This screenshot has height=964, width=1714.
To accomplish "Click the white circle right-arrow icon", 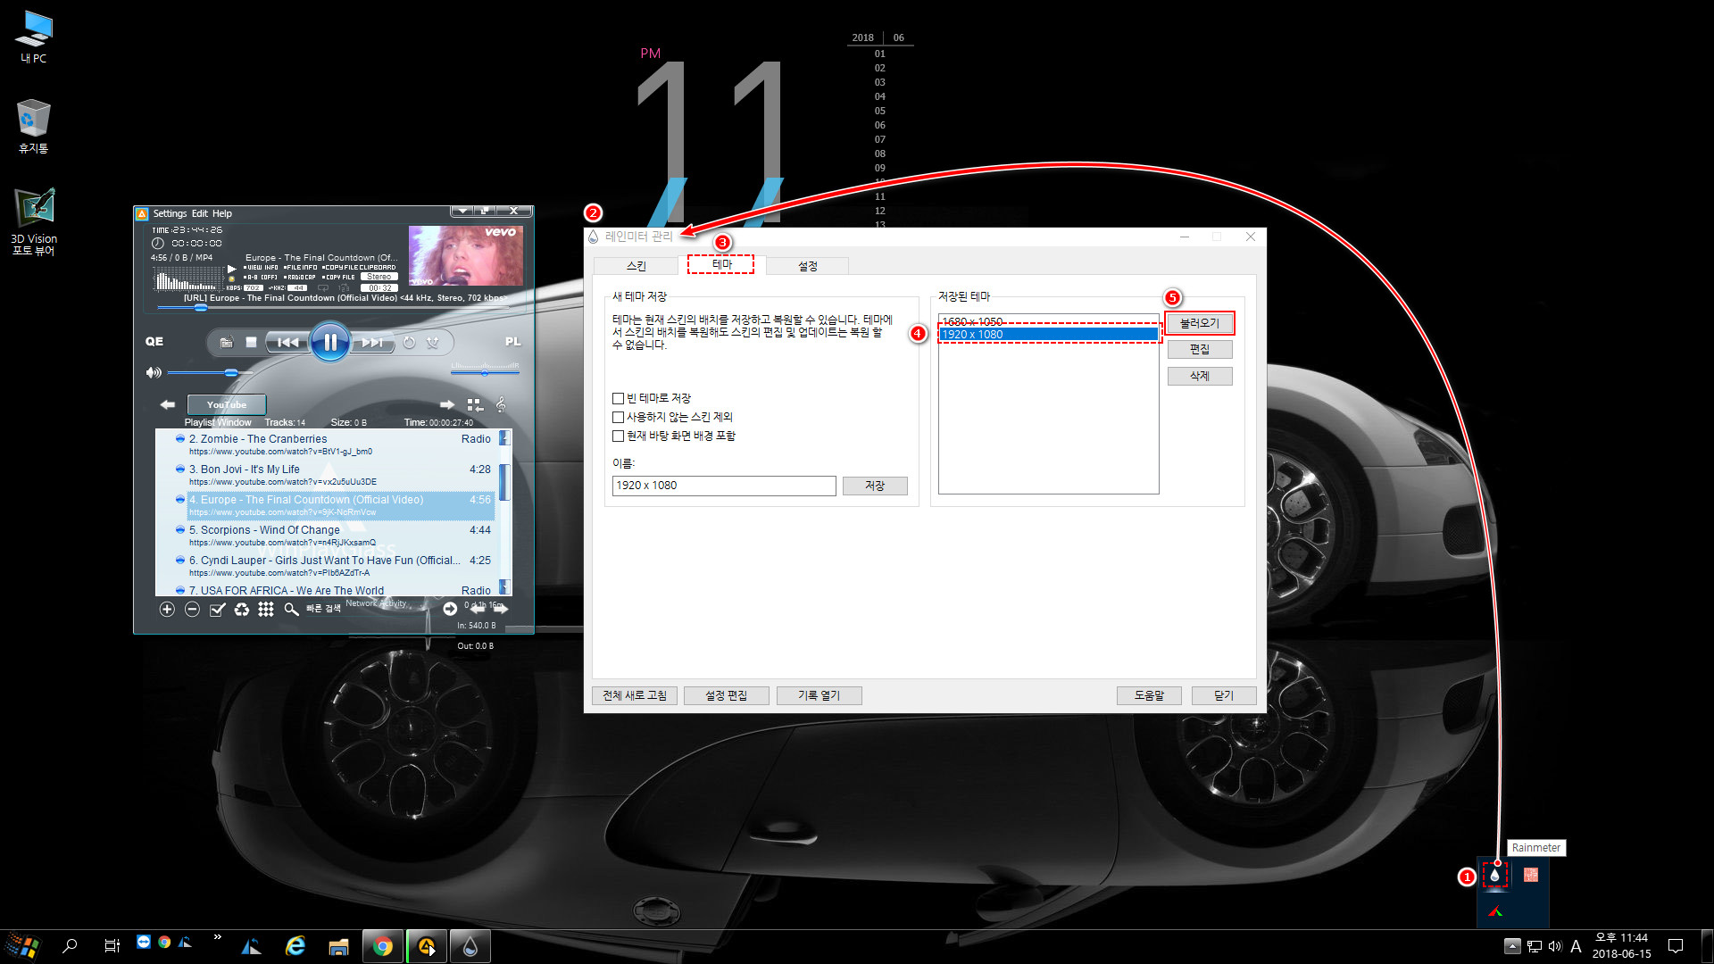I will point(450,609).
